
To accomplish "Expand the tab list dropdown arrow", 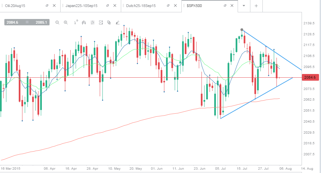I will 244,6.
